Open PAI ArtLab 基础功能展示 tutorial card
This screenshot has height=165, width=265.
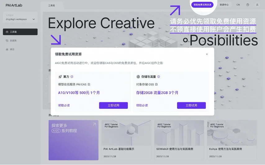(126, 140)
